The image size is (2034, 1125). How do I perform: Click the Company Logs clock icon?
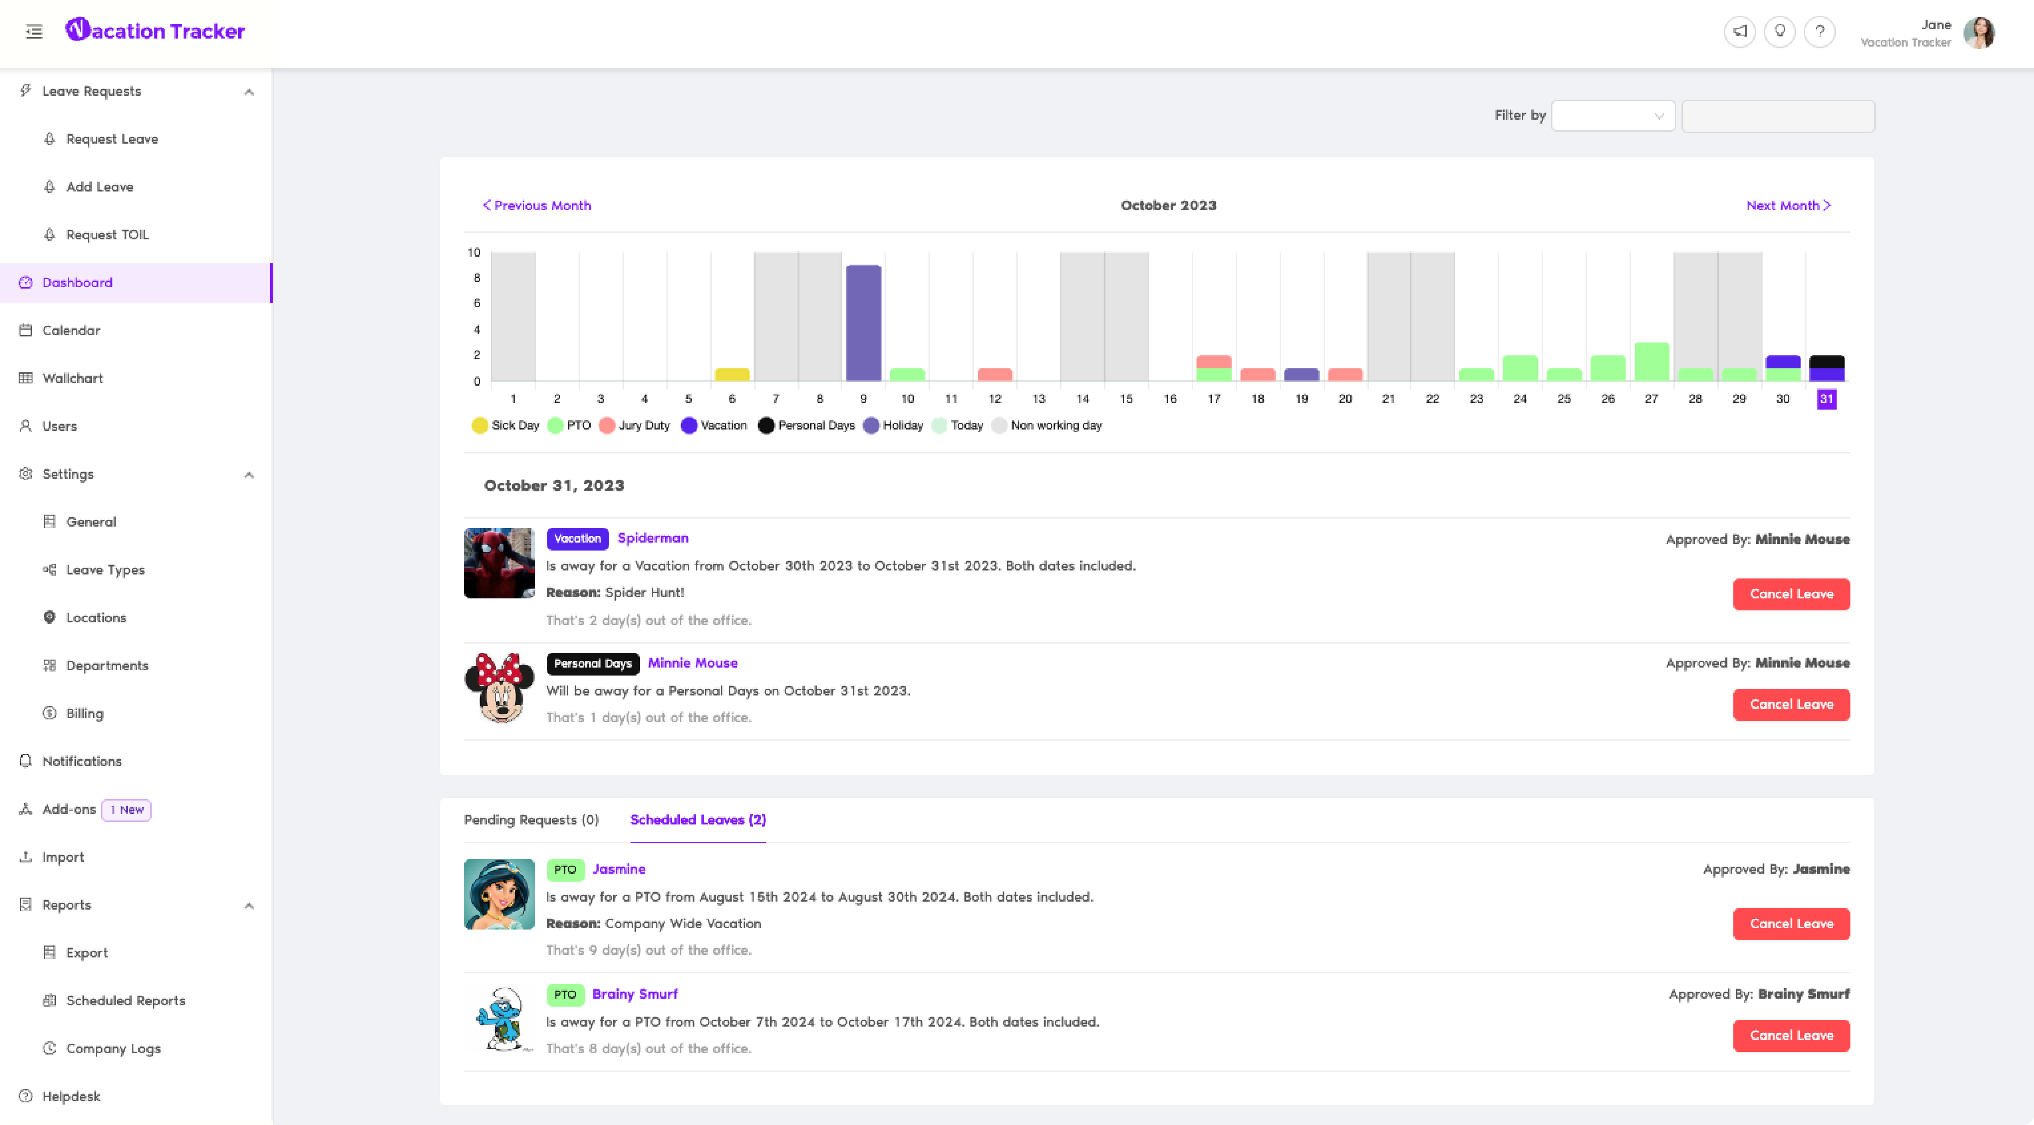click(x=50, y=1048)
